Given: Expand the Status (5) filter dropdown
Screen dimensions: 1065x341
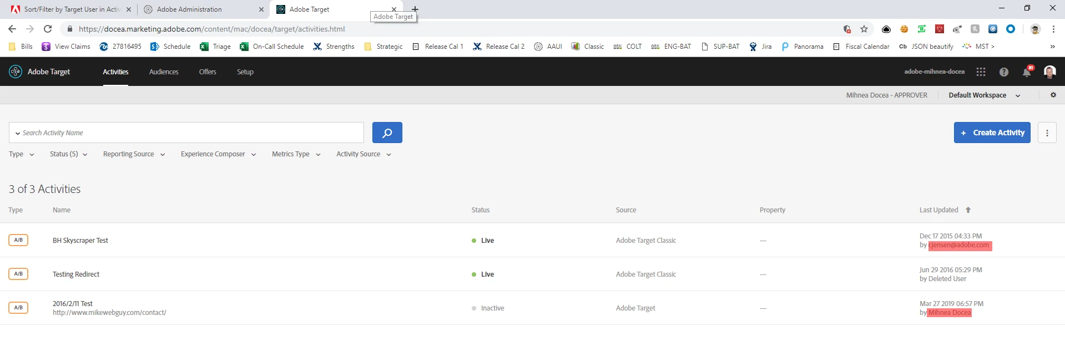Looking at the screenshot, I should point(69,154).
